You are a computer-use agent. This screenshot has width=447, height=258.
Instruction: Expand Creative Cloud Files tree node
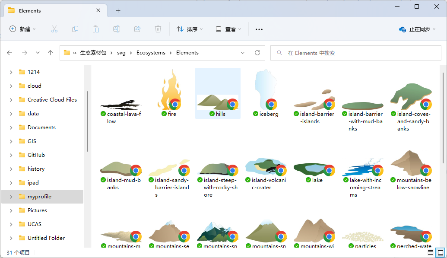[x=11, y=100]
